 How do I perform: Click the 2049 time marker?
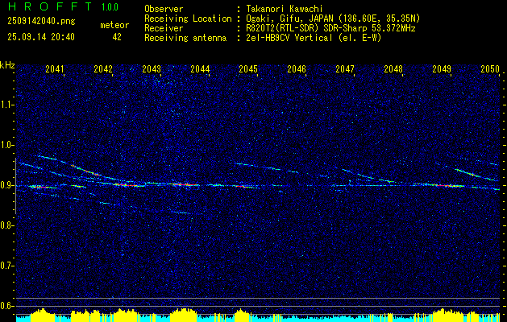(x=442, y=69)
